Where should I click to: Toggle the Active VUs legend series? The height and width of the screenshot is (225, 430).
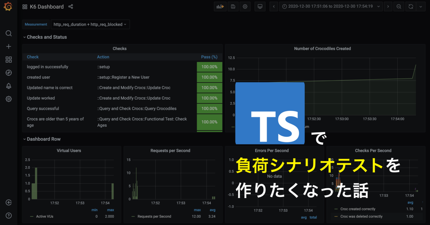(45, 216)
